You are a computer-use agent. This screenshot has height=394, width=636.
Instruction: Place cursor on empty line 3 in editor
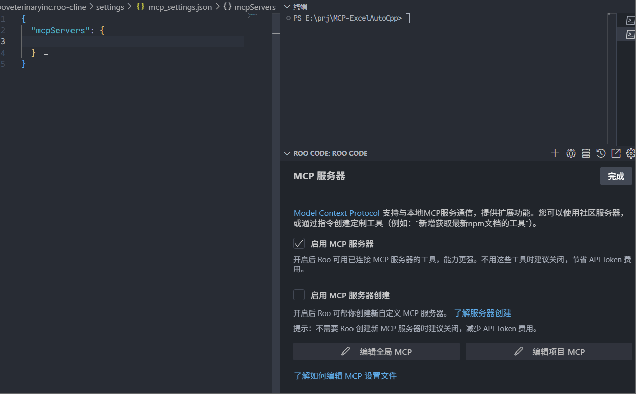133,41
